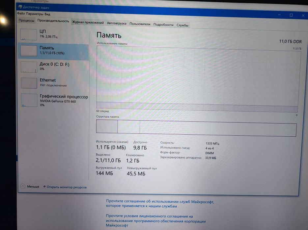Click the Память page heading
The height and width of the screenshot is (230, 308).
click(109, 35)
